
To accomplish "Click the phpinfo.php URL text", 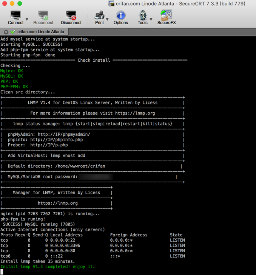I will [57, 140].
